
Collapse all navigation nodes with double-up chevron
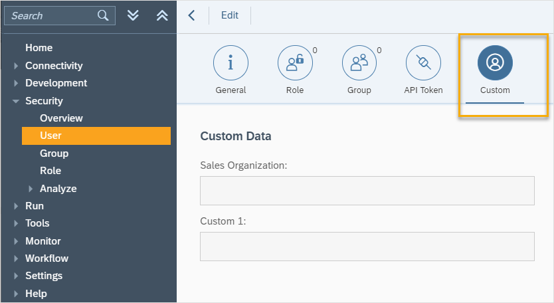click(x=162, y=15)
